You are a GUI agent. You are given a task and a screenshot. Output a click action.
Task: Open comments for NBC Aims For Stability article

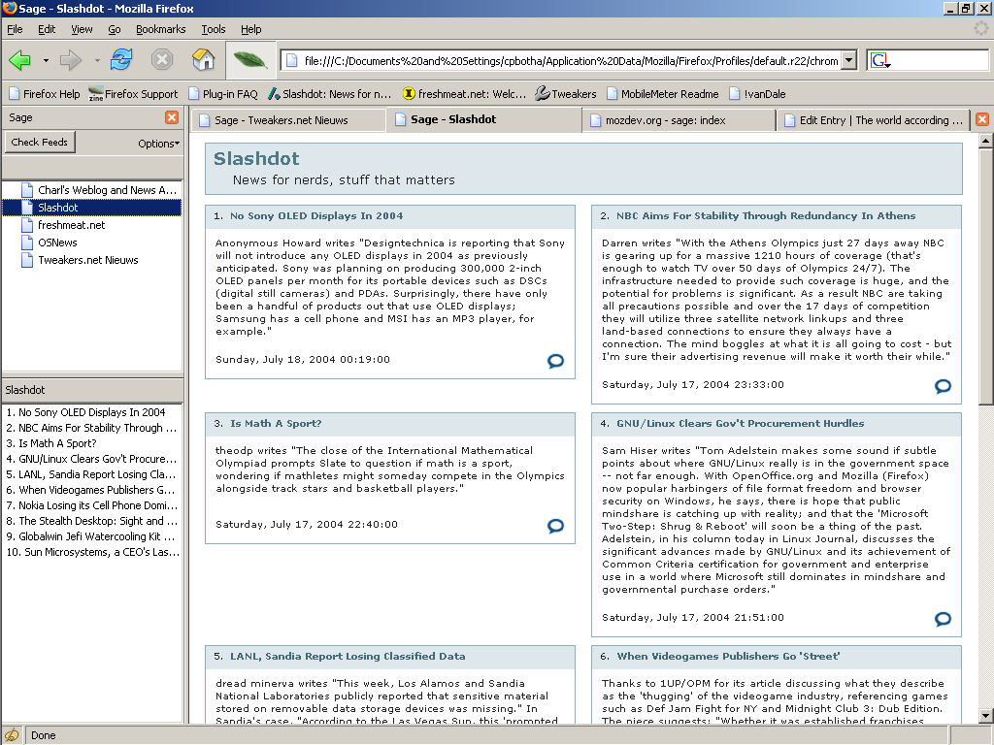[943, 386]
